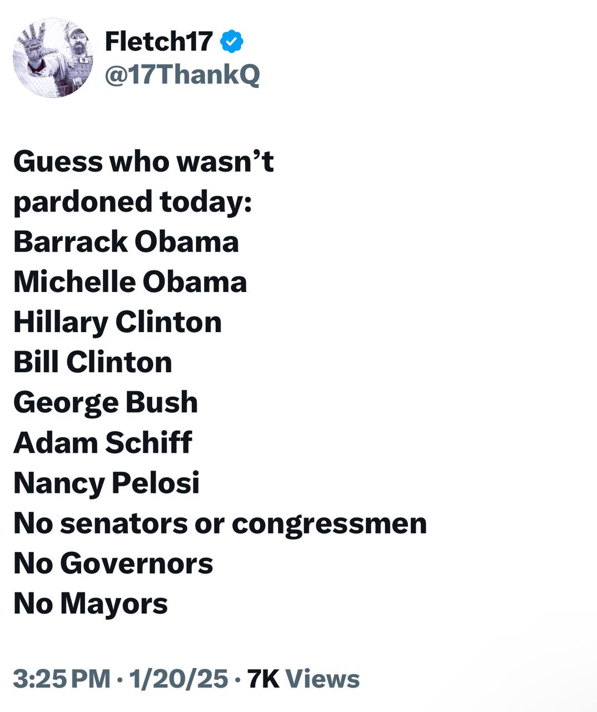
Task: Click the Fletch17 display name
Action: (x=158, y=42)
